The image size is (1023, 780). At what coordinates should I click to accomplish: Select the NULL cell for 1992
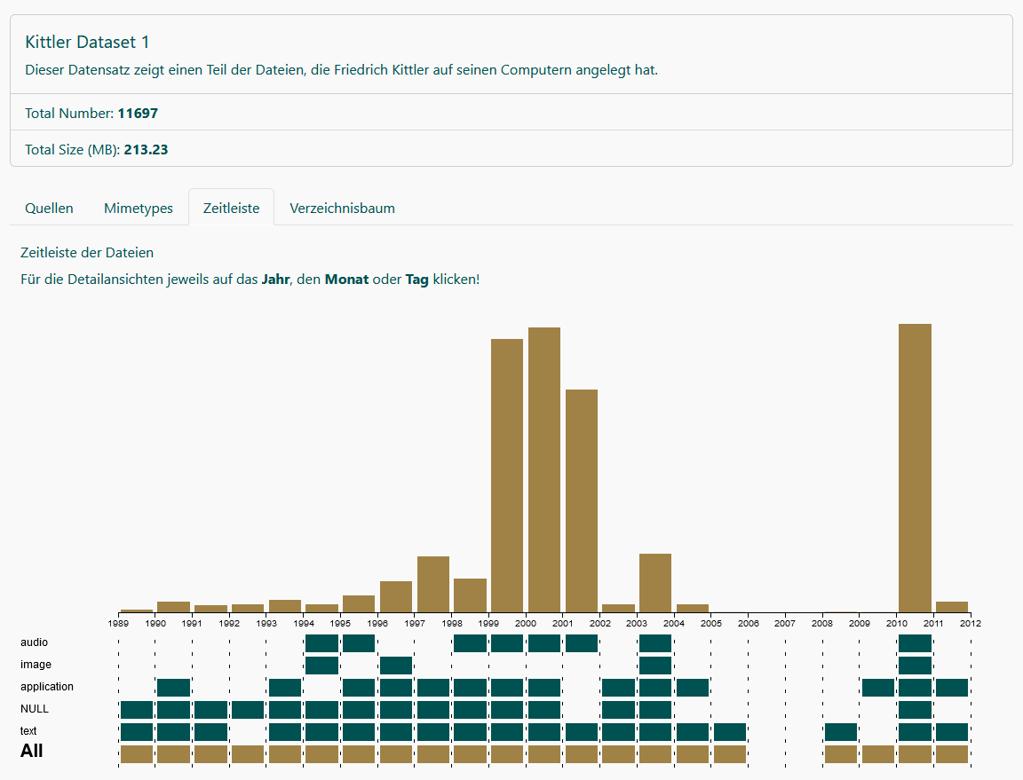248,710
